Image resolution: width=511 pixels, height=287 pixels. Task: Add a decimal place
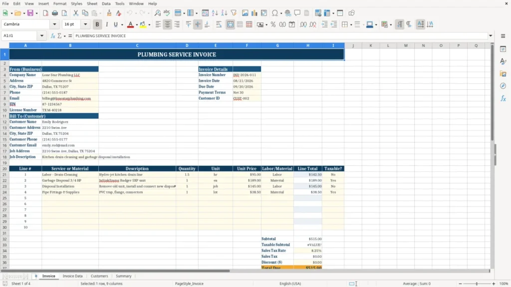point(303,24)
